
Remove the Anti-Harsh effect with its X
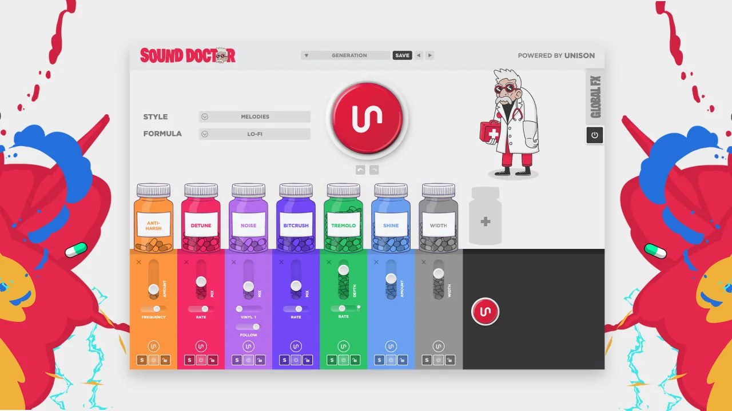138,262
